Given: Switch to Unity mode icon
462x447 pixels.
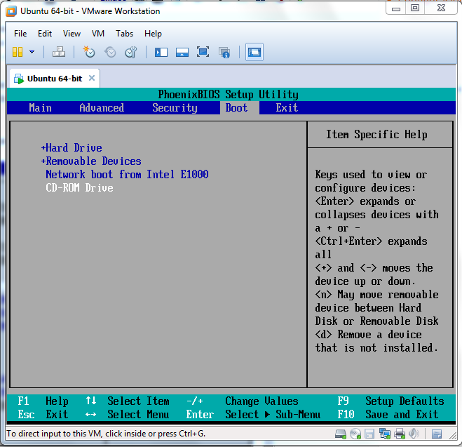Looking at the screenshot, I should [224, 53].
